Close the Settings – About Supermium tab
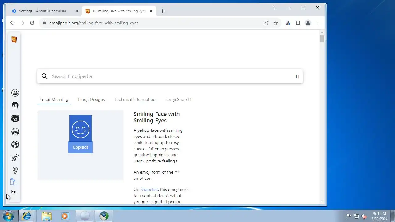The height and width of the screenshot is (222, 395). (77, 11)
